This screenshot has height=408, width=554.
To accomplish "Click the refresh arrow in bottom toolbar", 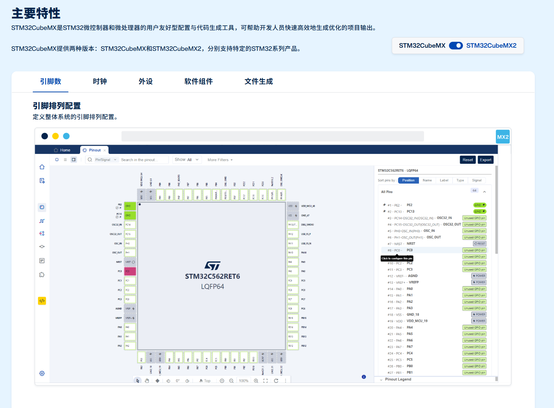I will point(276,381).
